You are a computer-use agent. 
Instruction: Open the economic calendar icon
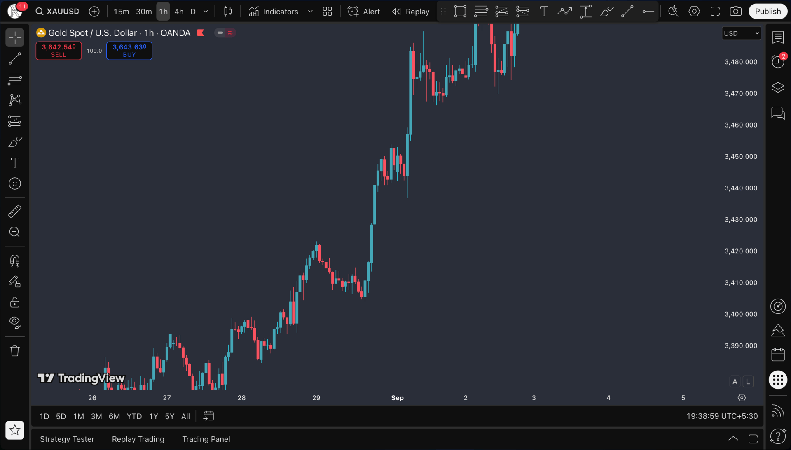(x=778, y=355)
